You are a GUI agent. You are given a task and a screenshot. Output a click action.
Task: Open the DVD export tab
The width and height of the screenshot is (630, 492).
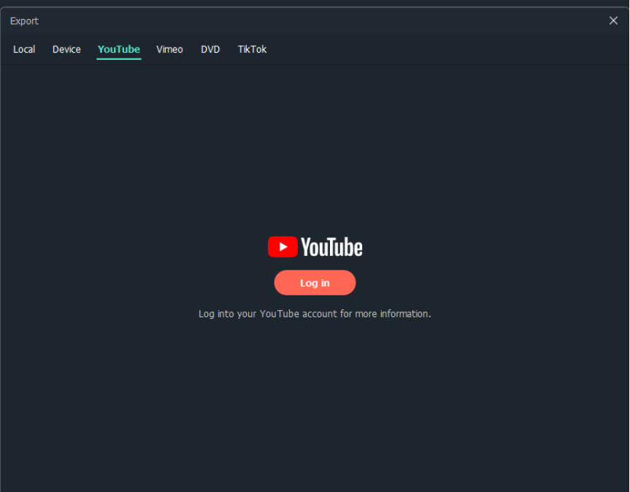tap(210, 50)
